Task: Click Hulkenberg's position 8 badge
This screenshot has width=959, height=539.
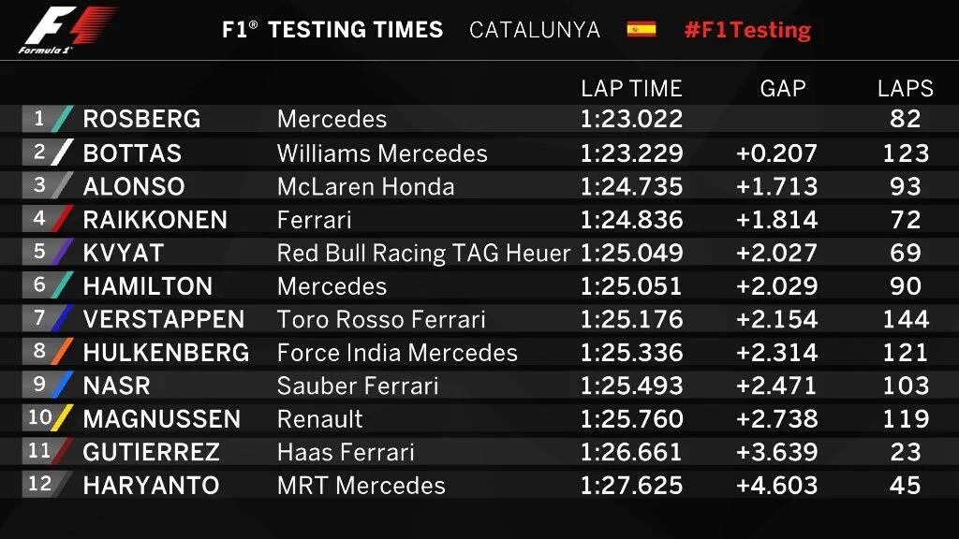Action: pos(39,352)
